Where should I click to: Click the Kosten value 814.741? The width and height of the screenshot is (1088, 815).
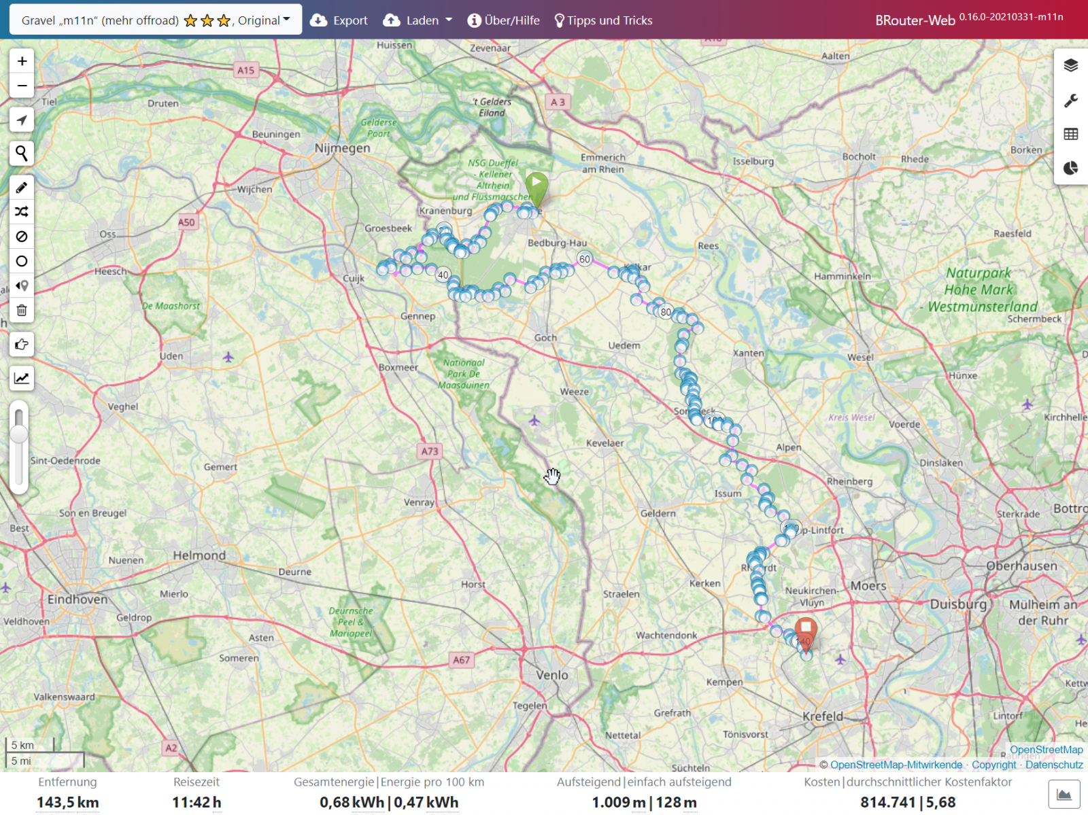click(x=889, y=802)
